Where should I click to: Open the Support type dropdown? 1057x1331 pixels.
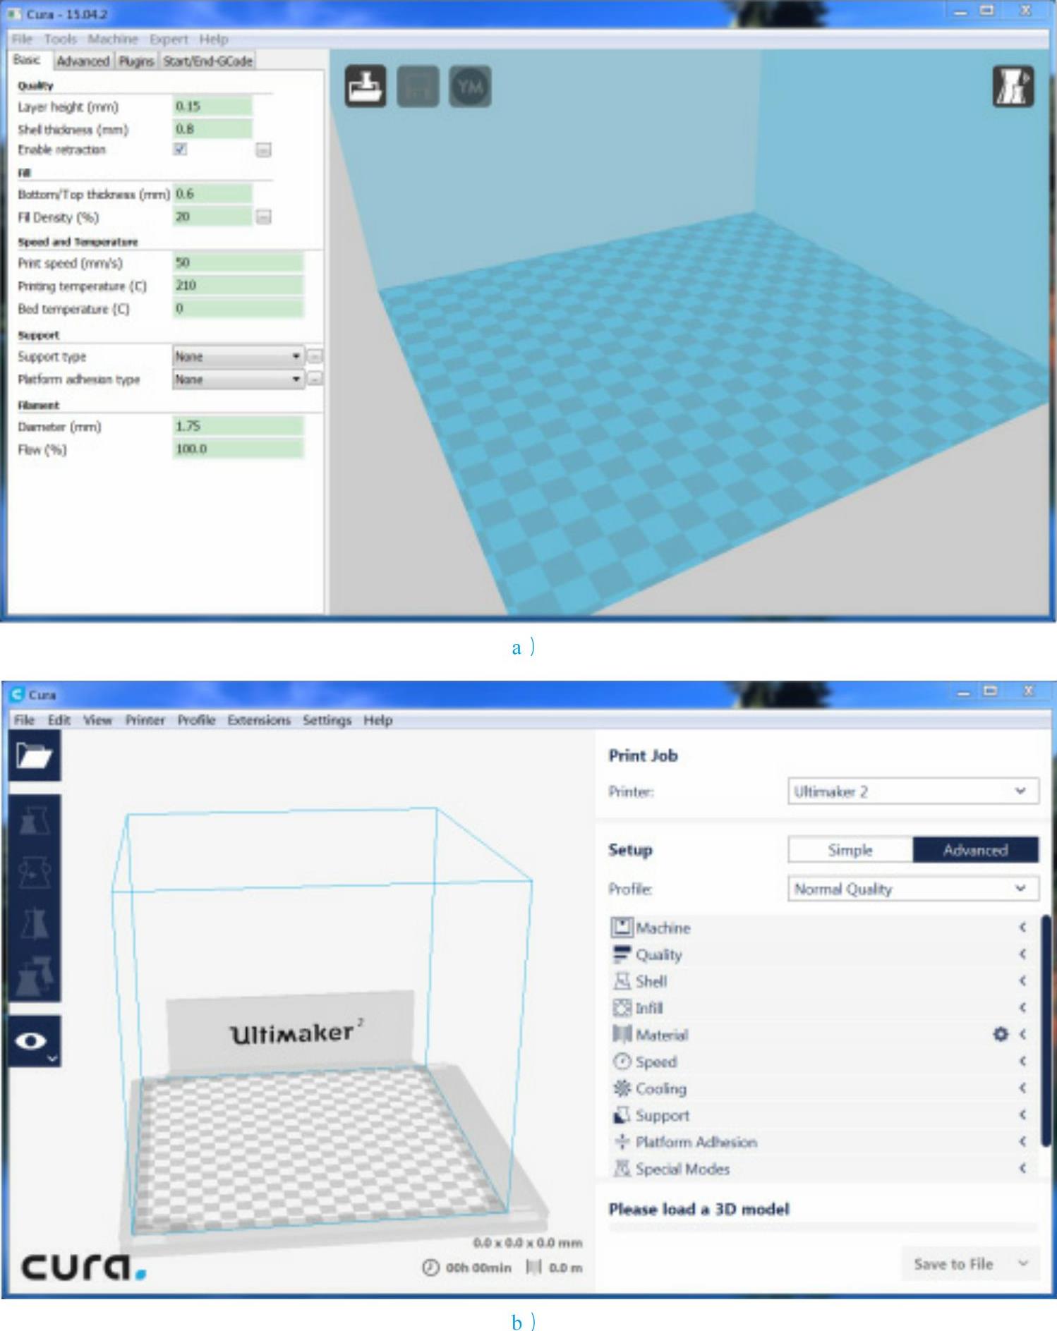coord(238,356)
